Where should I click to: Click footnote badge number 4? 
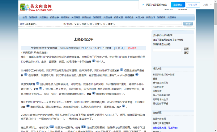point(137,74)
